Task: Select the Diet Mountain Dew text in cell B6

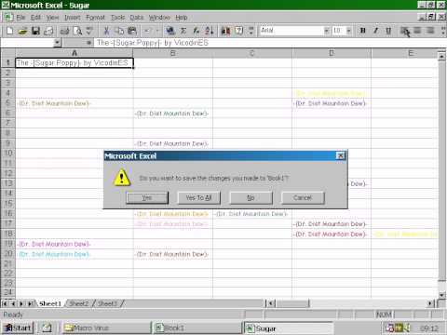Action: [171, 114]
